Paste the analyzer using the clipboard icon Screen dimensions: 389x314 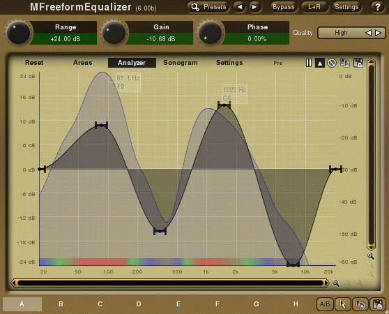(x=358, y=63)
